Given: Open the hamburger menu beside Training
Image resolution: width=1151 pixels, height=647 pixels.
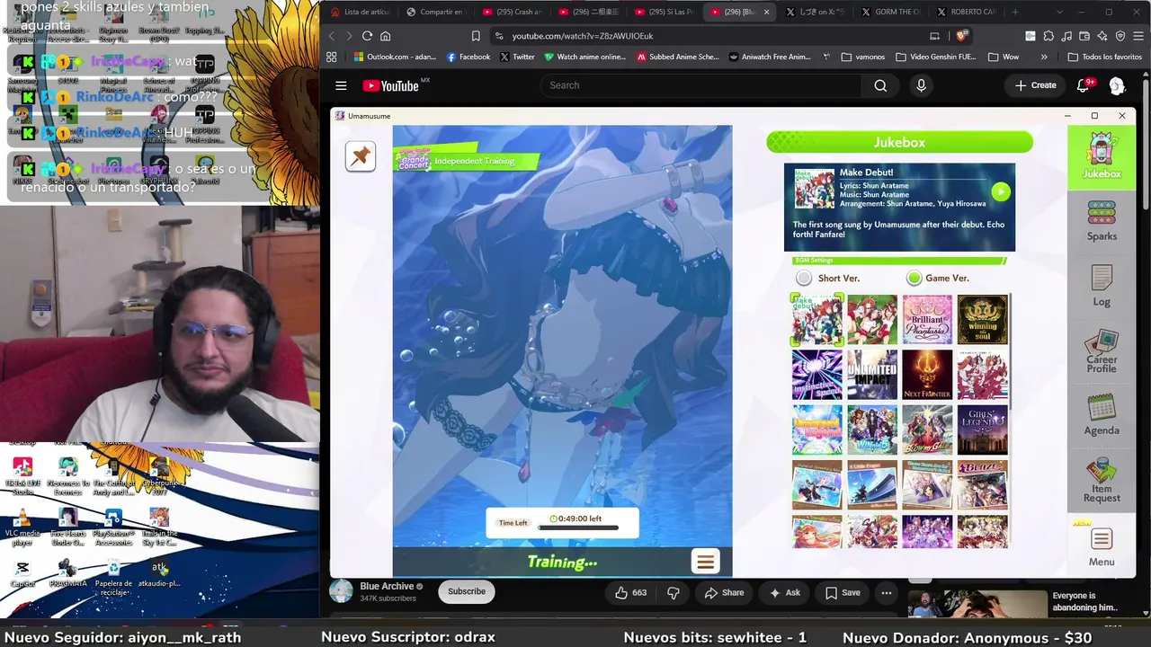Looking at the screenshot, I should pos(705,563).
